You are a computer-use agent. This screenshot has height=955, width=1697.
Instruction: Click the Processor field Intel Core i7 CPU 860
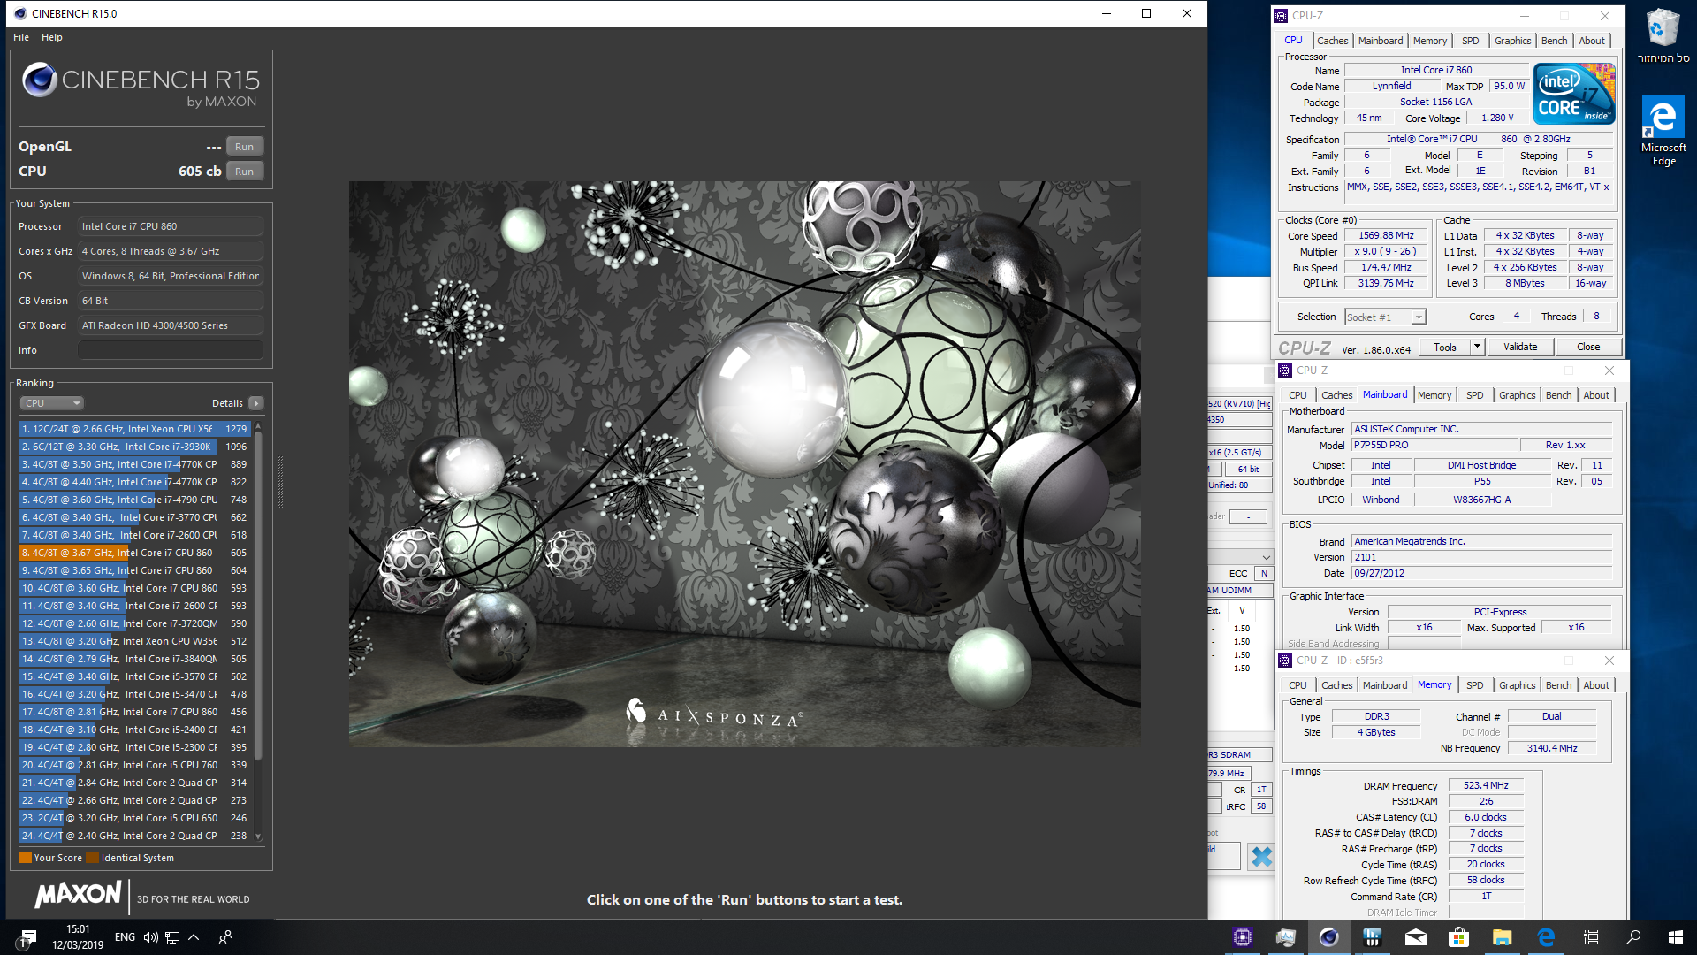coord(171,226)
